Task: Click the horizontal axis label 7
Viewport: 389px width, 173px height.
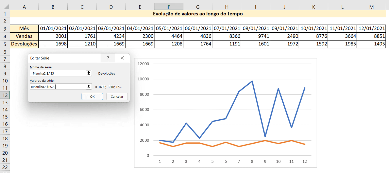Action: [239, 161]
